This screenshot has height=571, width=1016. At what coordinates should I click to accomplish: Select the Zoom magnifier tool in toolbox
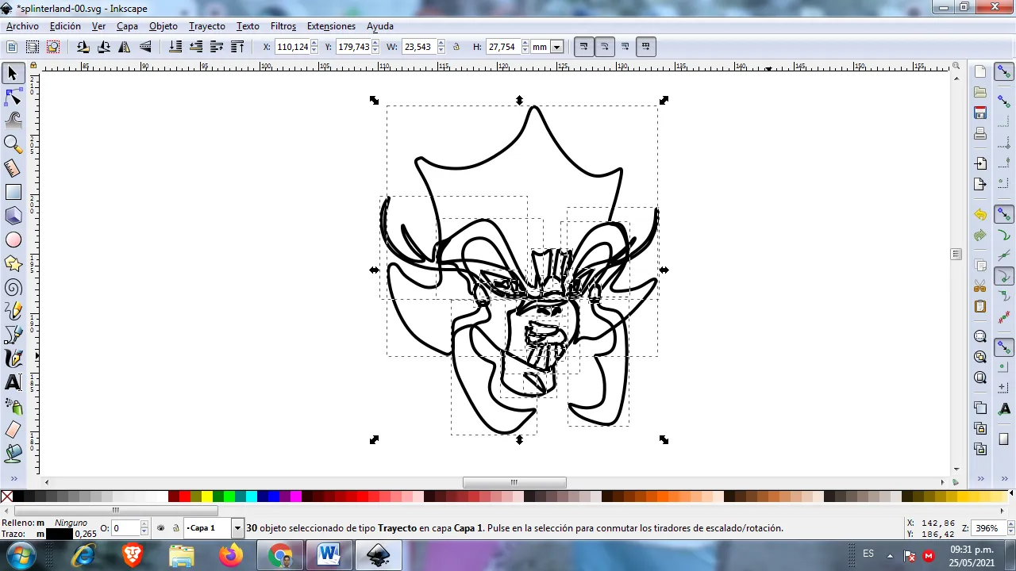coord(13,144)
